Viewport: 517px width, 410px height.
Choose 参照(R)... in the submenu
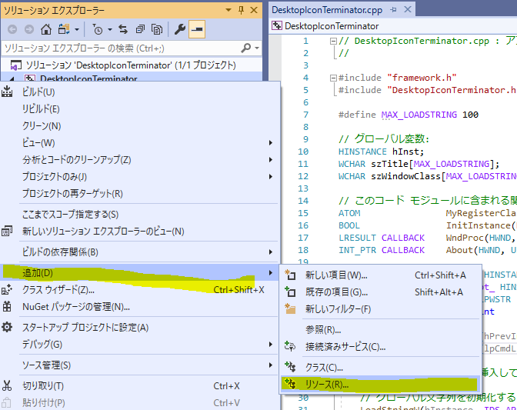(381, 329)
